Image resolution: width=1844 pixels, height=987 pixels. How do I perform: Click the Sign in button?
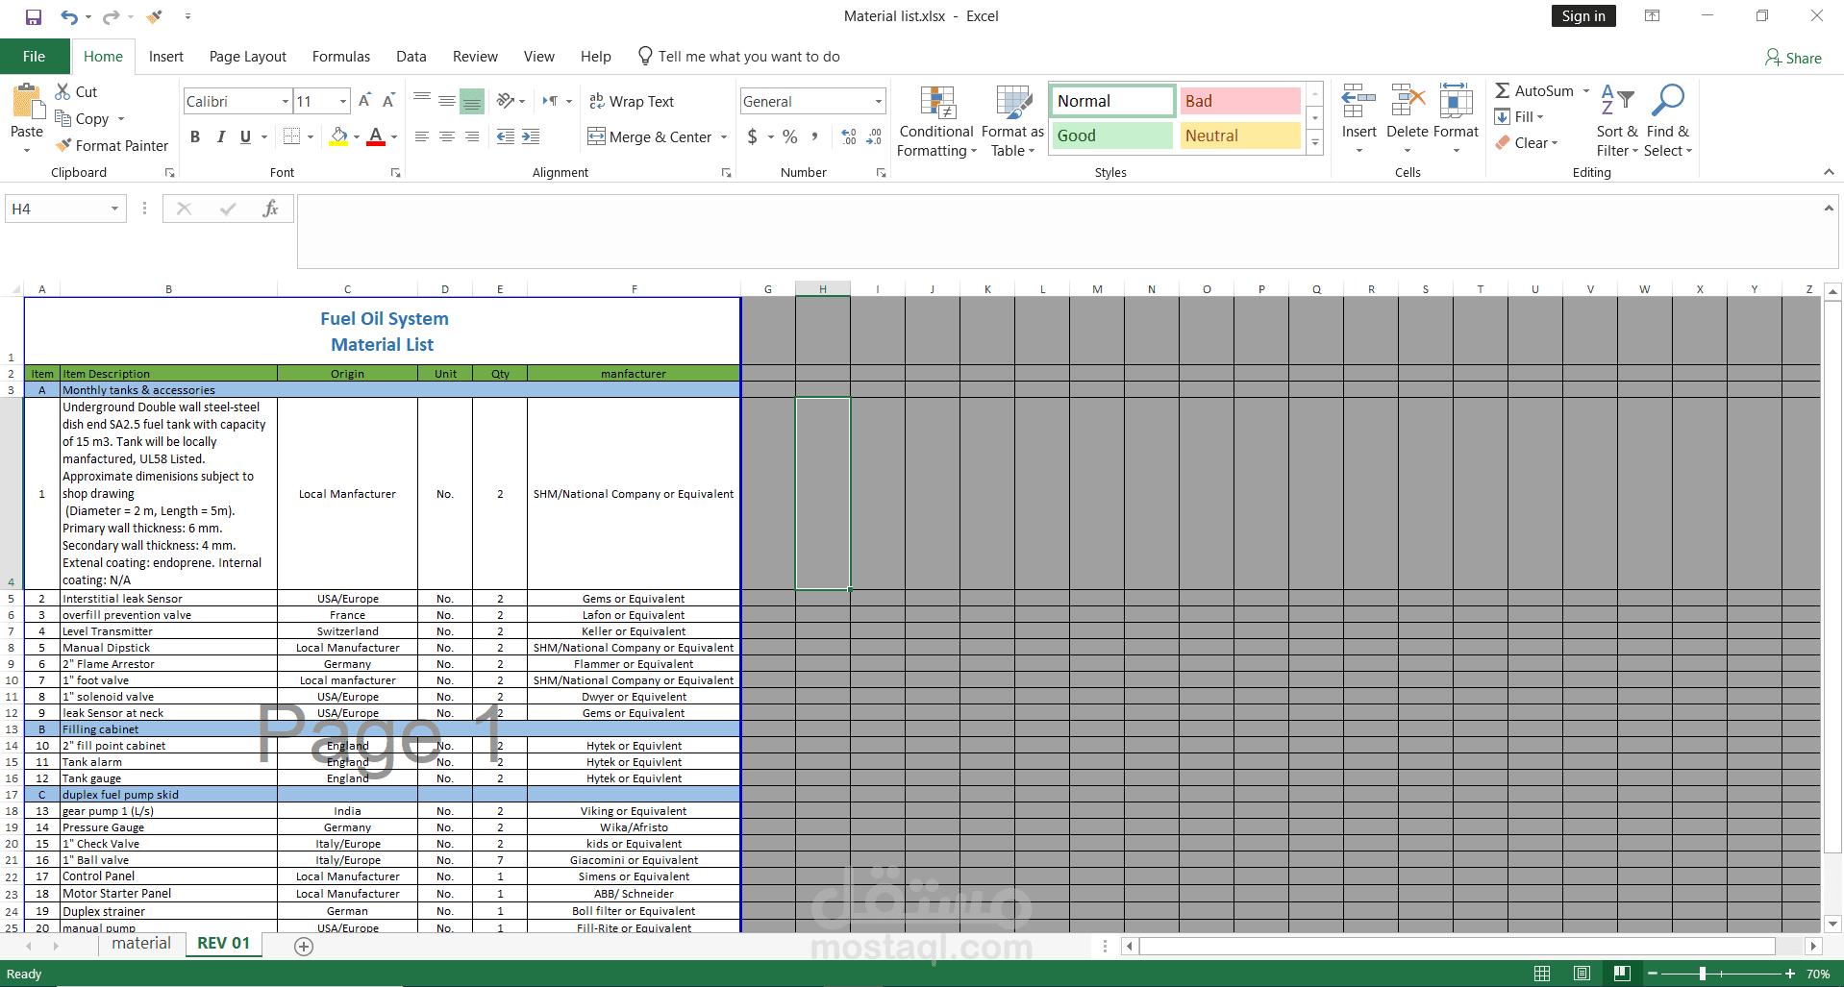pyautogui.click(x=1583, y=16)
